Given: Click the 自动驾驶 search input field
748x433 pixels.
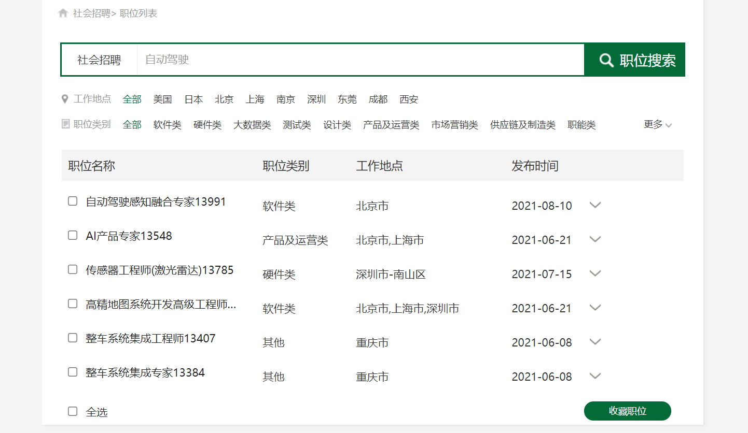Looking at the screenshot, I should point(360,60).
